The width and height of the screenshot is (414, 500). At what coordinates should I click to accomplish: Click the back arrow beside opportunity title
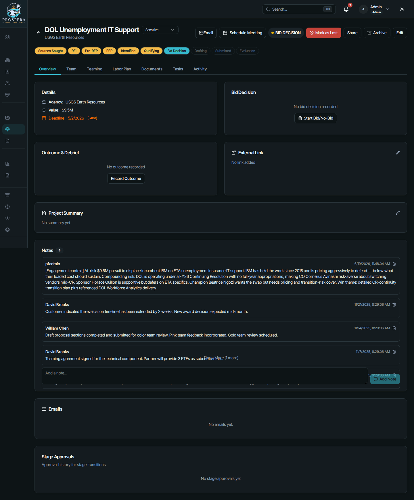[39, 33]
